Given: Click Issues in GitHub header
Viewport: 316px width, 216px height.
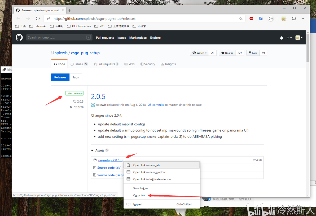Looking at the screenshot, I should (x=121, y=38).
